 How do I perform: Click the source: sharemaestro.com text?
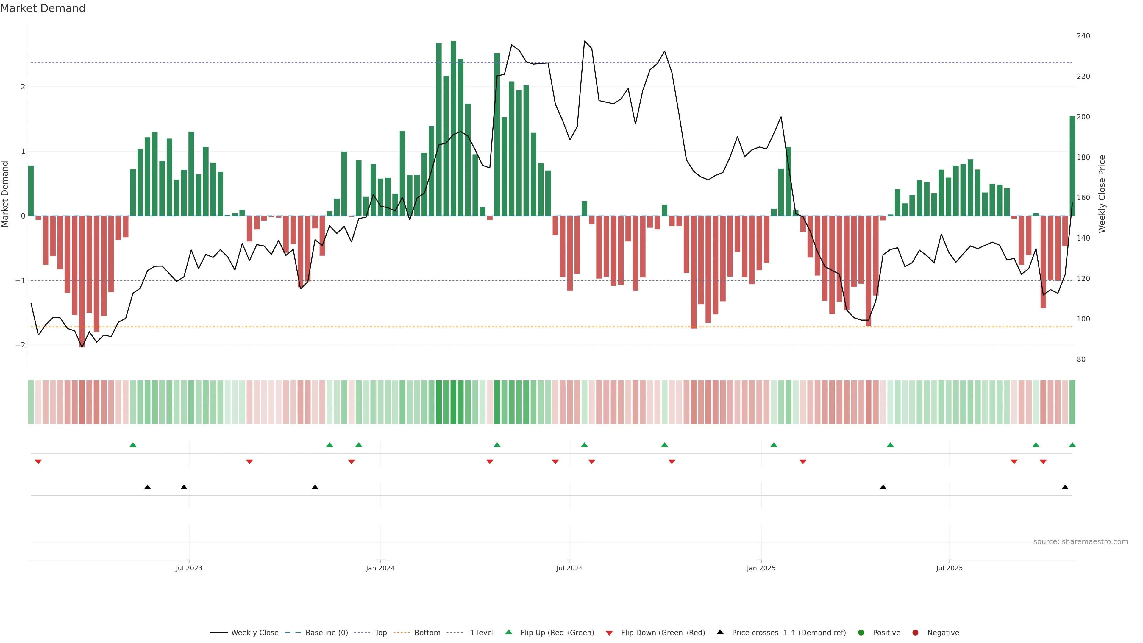pos(1080,542)
